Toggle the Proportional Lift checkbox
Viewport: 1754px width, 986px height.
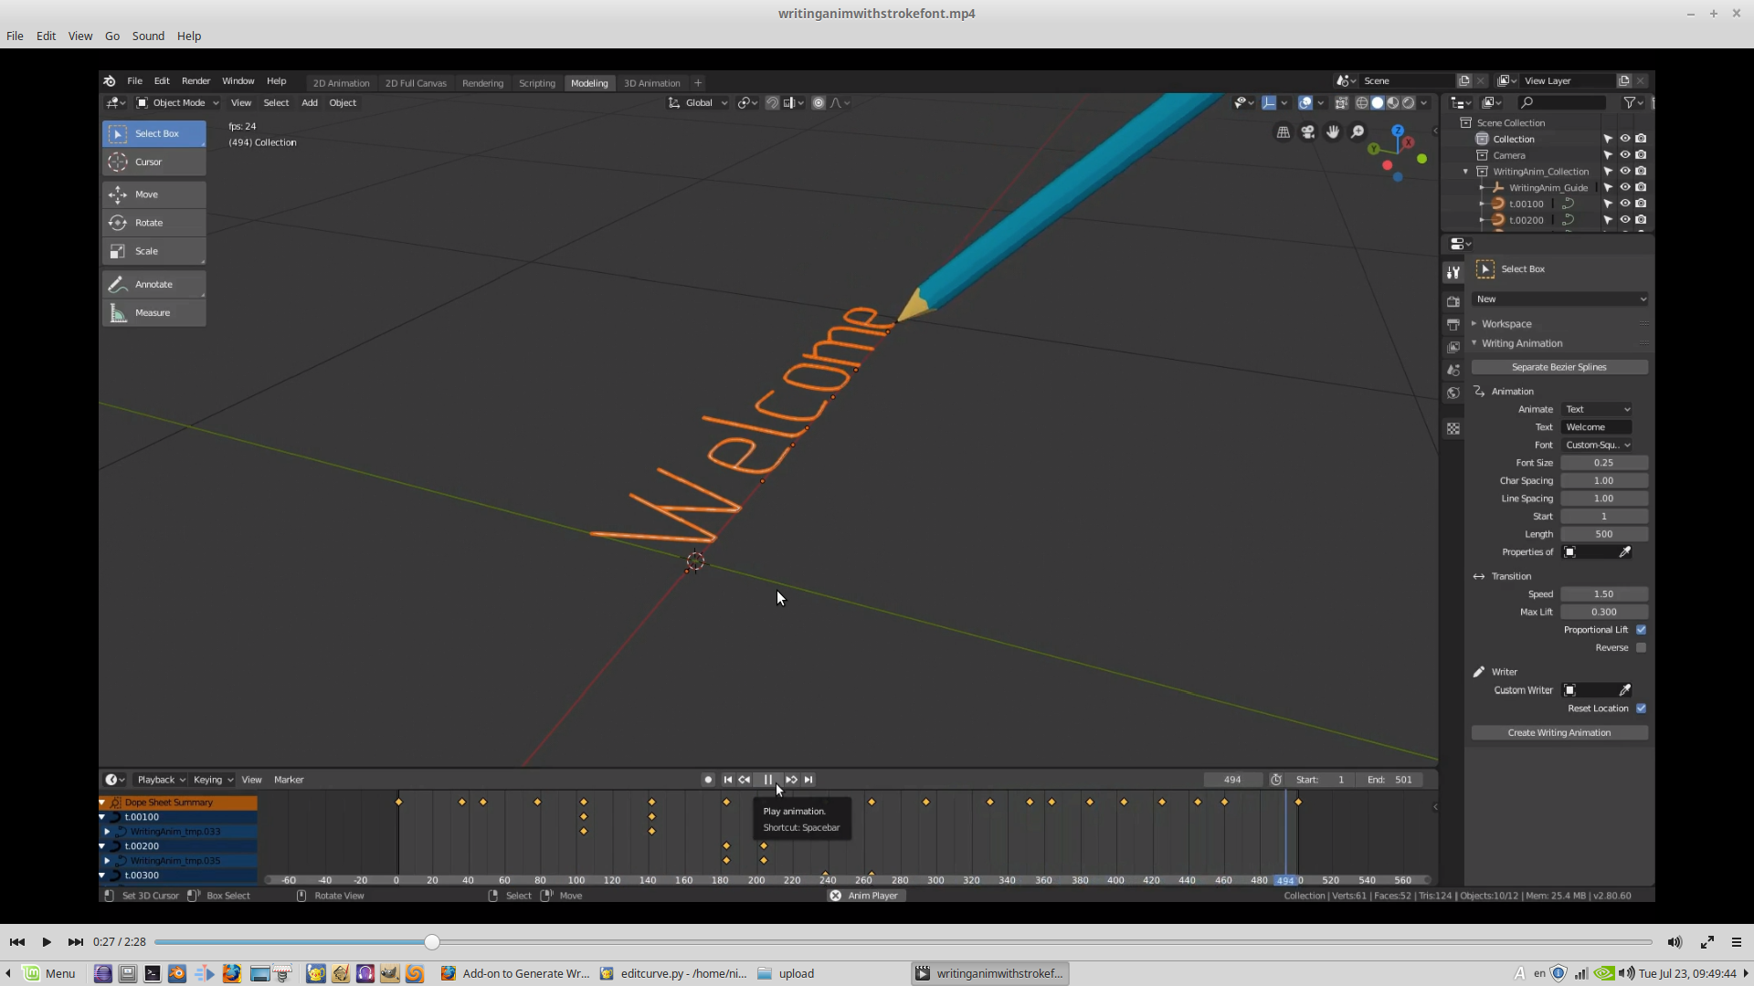point(1642,630)
